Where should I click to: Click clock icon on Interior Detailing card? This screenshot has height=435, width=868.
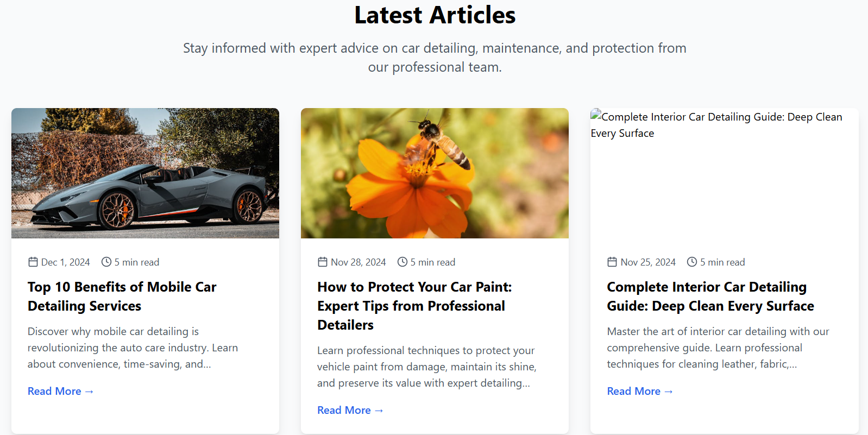pos(692,262)
